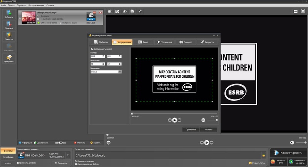Switch to the Эффекты tab in the dialog
The width and height of the screenshot is (308, 167).
[x=101, y=42]
